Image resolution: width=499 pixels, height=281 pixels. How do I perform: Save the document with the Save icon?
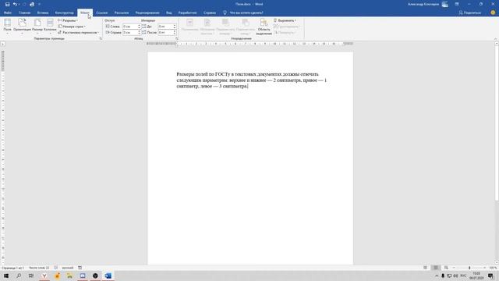coord(7,4)
